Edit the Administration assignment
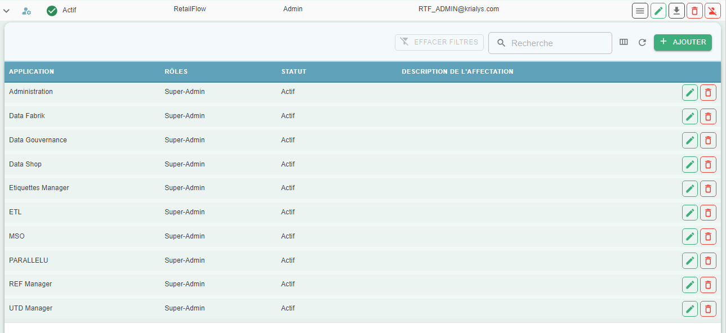The width and height of the screenshot is (726, 333). pyautogui.click(x=690, y=92)
